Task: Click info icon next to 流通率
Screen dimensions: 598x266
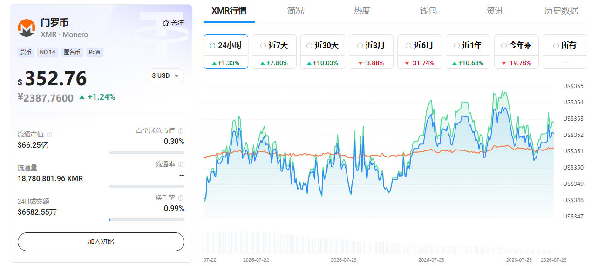Action: point(181,164)
